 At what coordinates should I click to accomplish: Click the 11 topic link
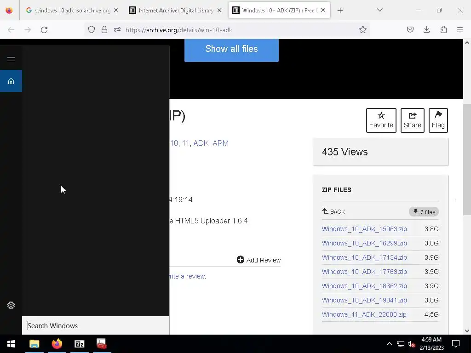tap(185, 143)
